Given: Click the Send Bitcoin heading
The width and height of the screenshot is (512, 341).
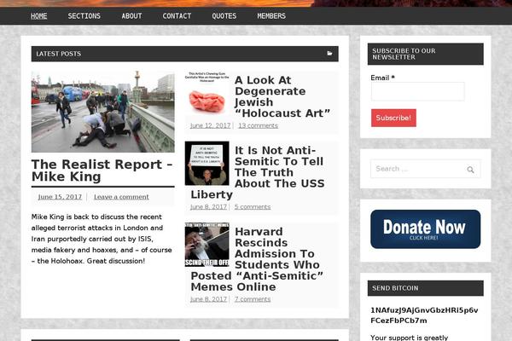Looking at the screenshot, I should pyautogui.click(x=395, y=288).
